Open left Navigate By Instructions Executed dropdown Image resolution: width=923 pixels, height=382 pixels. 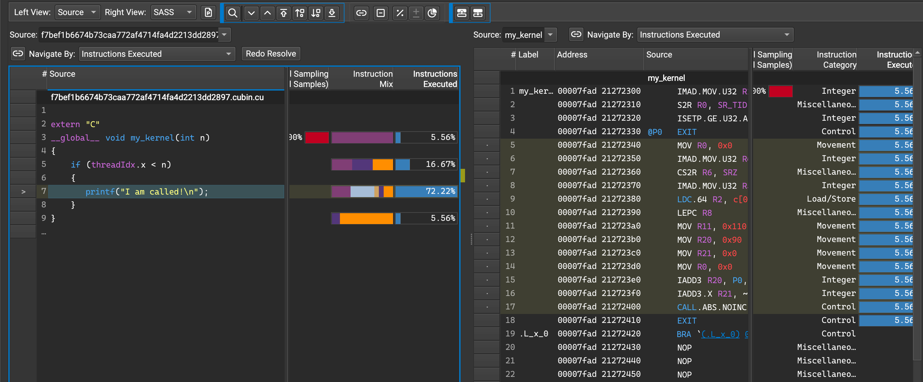(x=157, y=54)
